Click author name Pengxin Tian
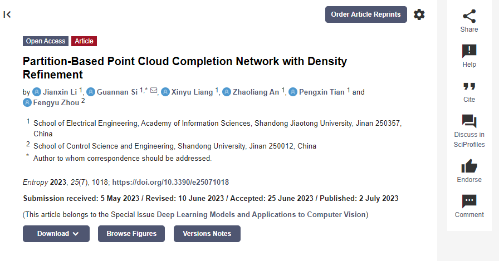Screen dimensions: 499x261 (322, 92)
